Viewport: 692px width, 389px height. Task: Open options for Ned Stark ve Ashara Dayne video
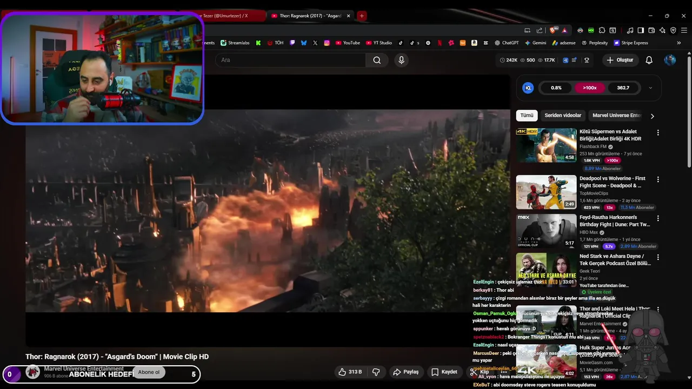[x=658, y=258]
